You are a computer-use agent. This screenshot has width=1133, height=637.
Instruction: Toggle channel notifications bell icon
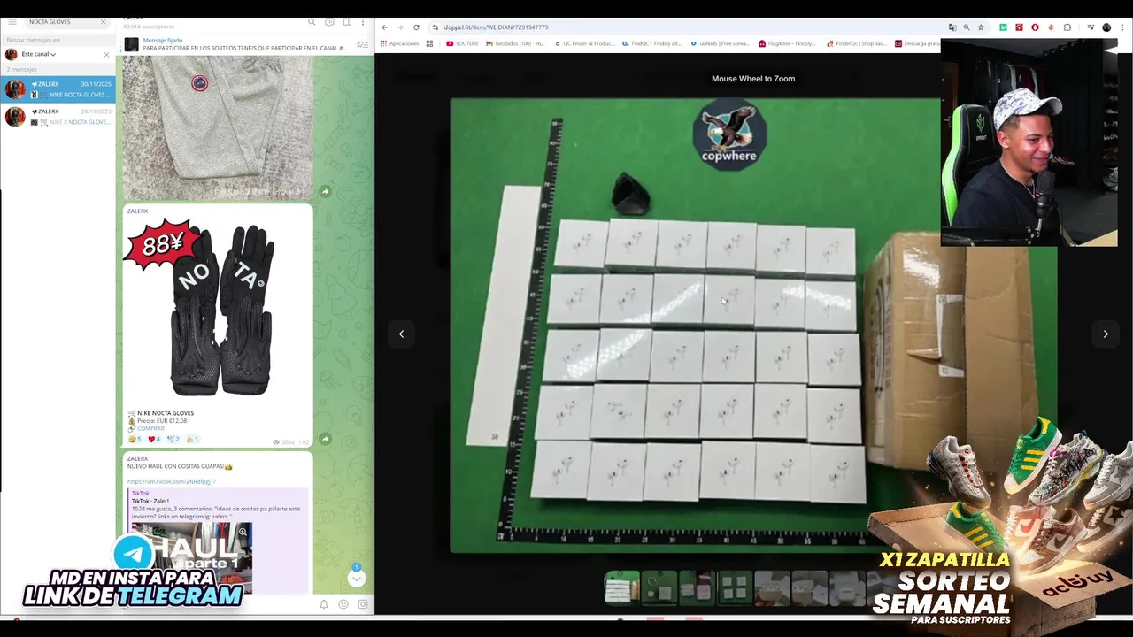[x=324, y=604]
